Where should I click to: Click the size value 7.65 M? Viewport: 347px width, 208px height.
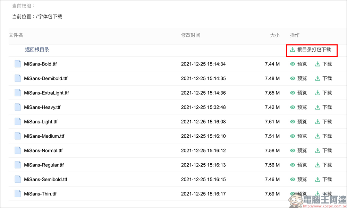click(x=272, y=93)
